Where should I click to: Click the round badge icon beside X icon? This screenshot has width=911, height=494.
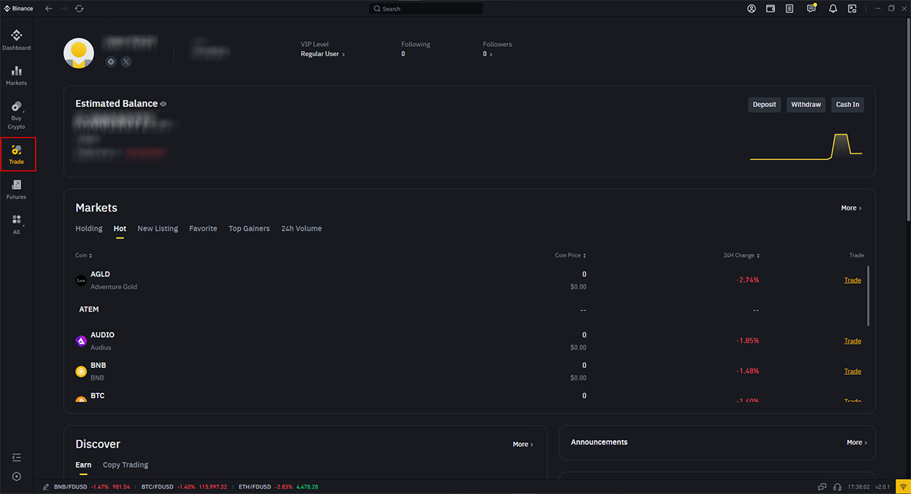coord(111,61)
